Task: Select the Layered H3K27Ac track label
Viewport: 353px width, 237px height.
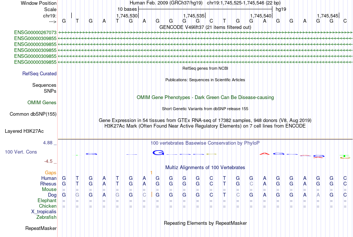Action: click(x=24, y=131)
